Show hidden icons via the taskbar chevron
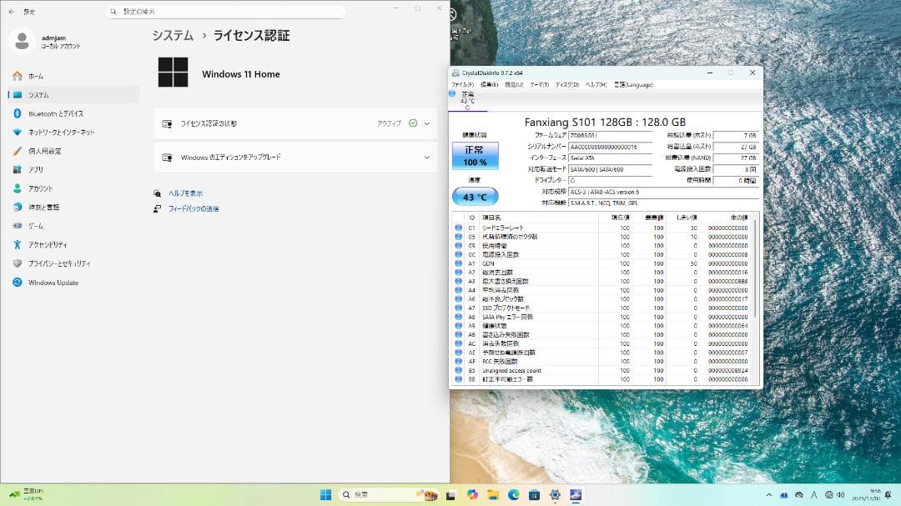 [770, 493]
